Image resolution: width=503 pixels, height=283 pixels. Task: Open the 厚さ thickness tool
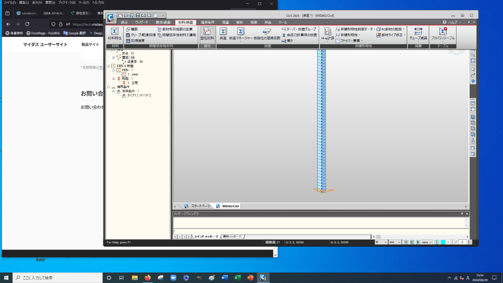[x=287, y=41]
